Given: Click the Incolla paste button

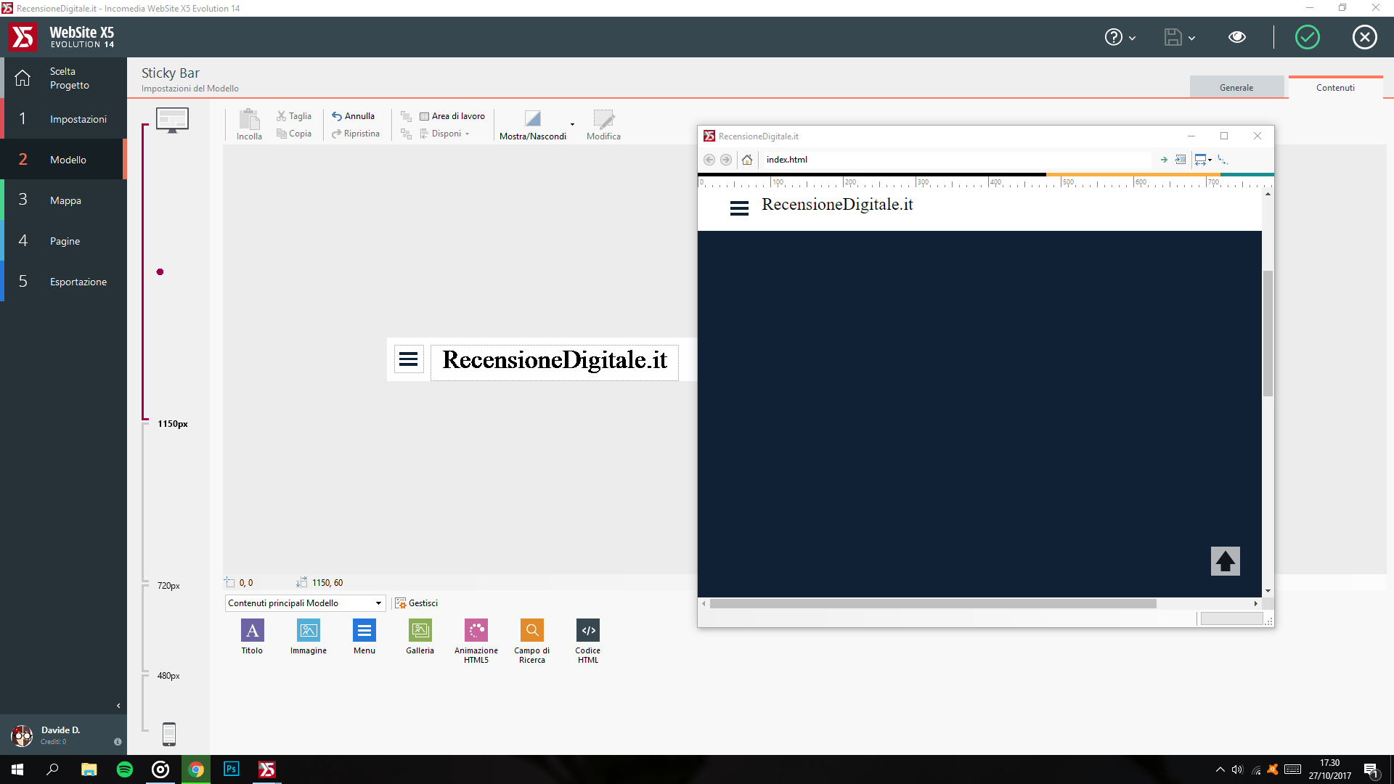Looking at the screenshot, I should (x=249, y=124).
